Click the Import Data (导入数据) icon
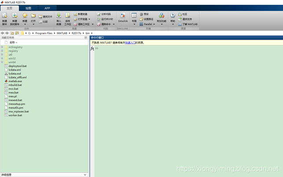This screenshot has width=283, height=177. (59, 15)
